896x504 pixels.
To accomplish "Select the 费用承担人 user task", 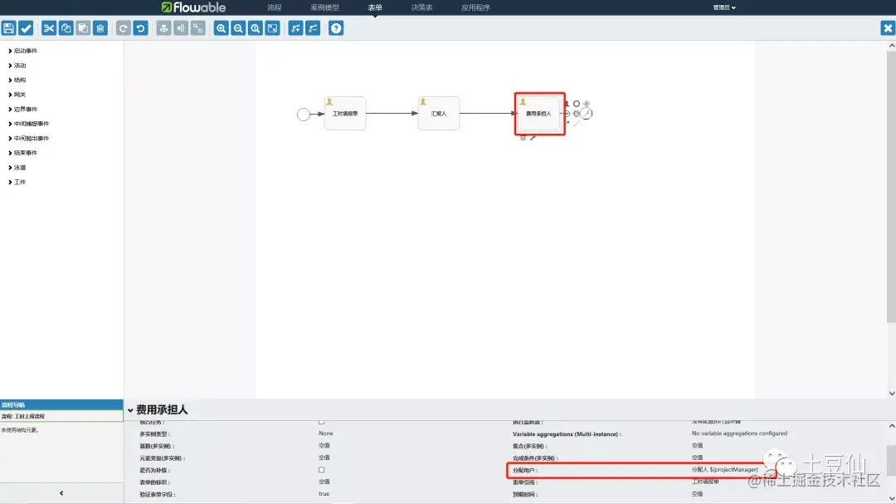I will pyautogui.click(x=539, y=113).
